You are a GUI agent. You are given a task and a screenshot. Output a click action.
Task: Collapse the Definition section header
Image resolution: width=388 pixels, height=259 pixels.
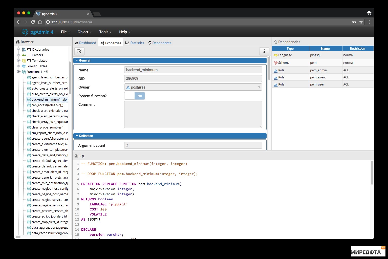pyautogui.click(x=170, y=136)
